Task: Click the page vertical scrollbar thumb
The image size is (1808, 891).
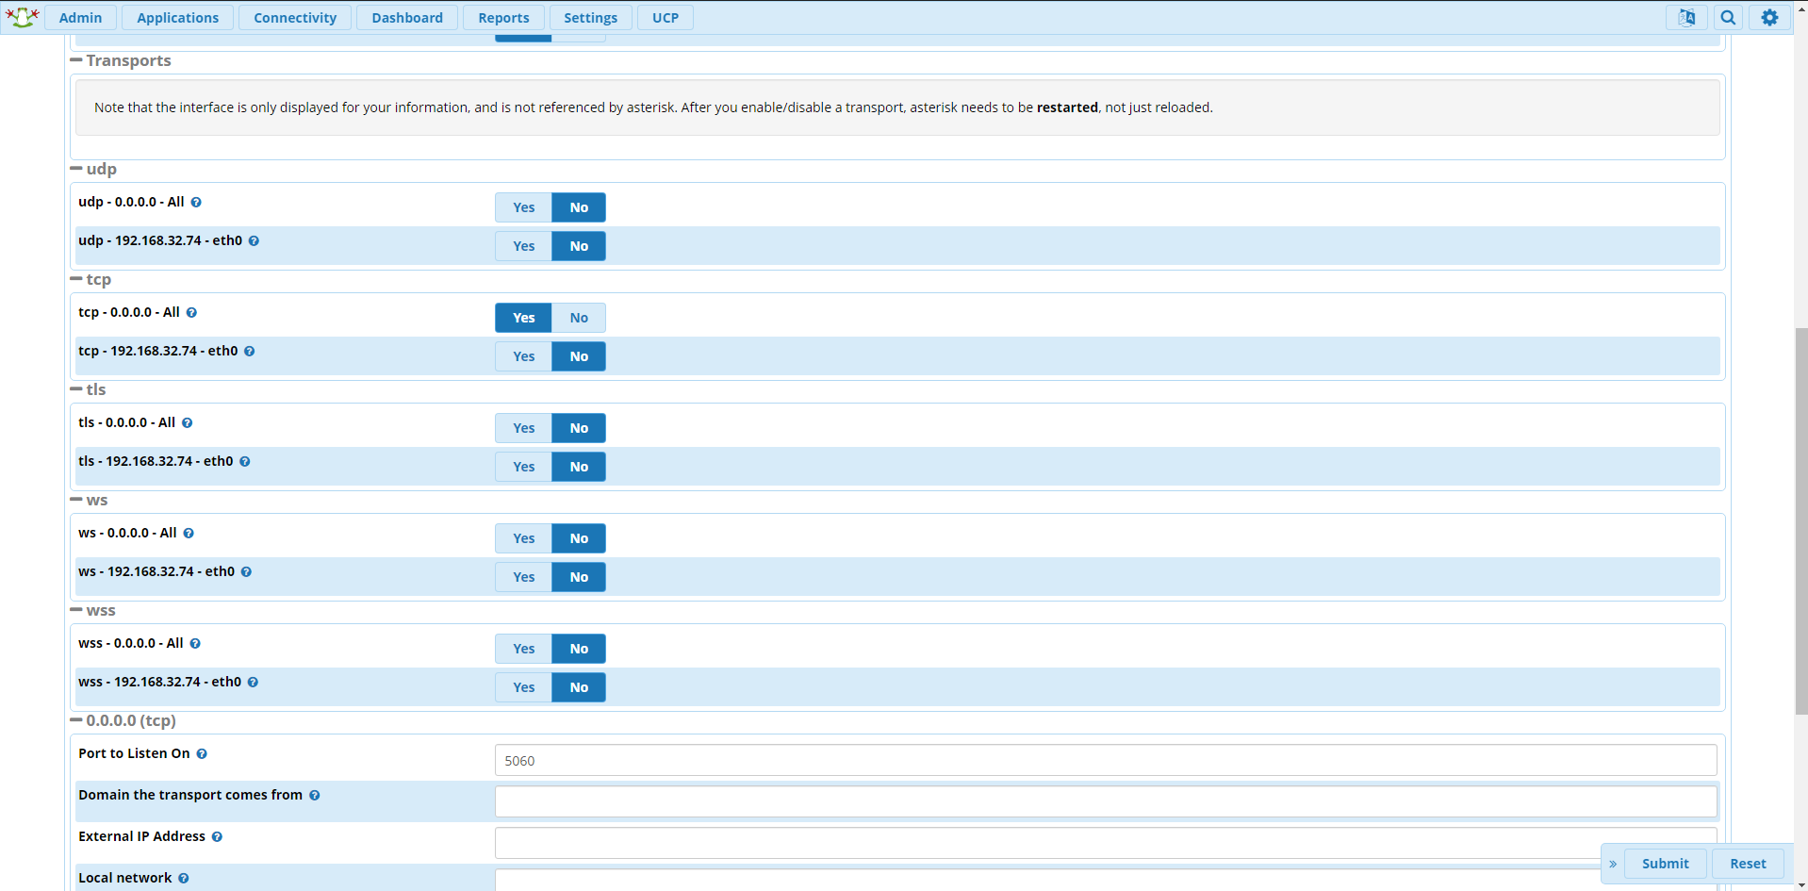Action: [1800, 520]
